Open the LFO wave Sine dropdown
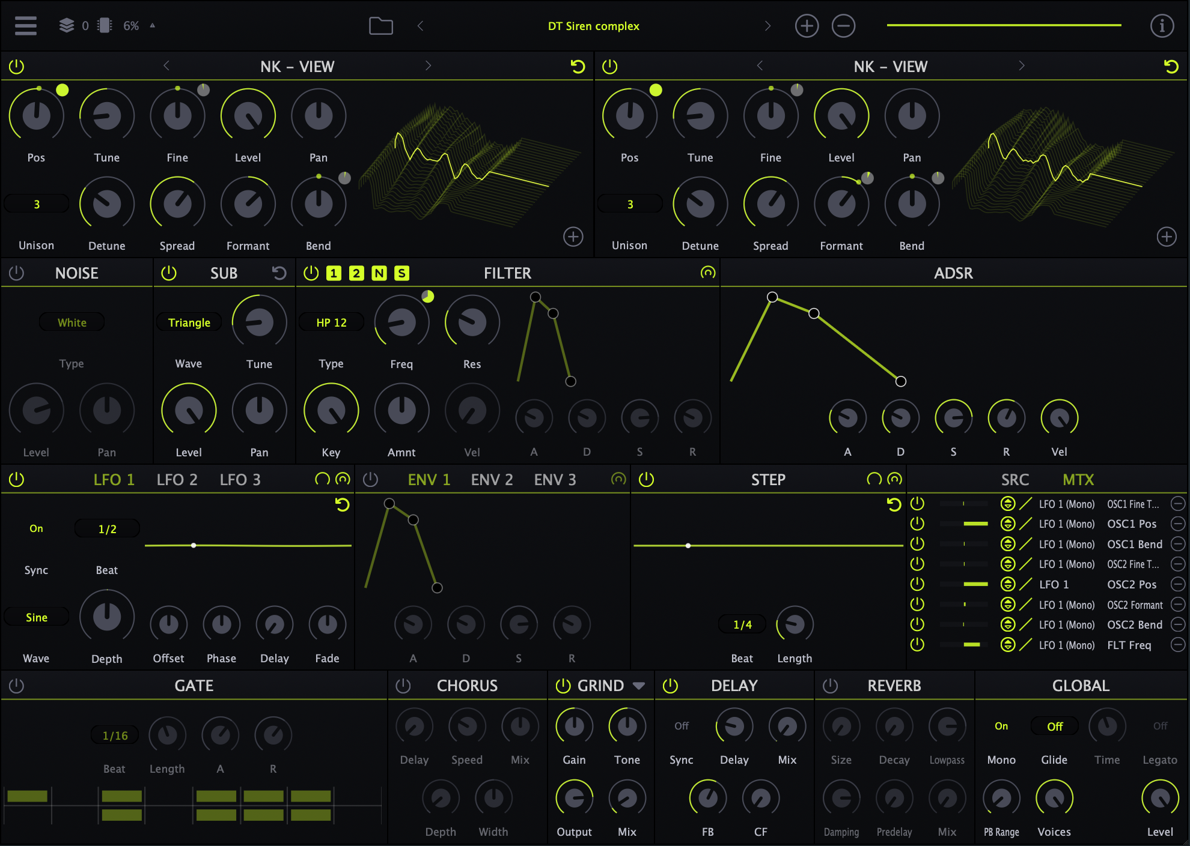 [36, 617]
